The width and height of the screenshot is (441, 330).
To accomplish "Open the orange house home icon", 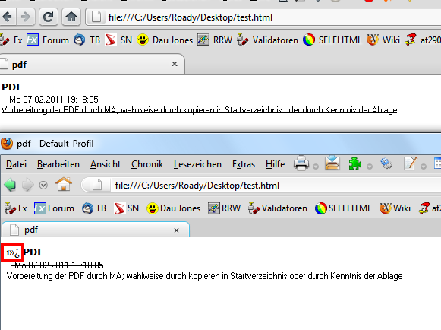I will [x=64, y=184].
